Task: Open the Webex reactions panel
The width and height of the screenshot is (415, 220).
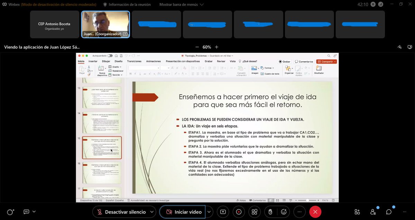Action: click(x=284, y=212)
